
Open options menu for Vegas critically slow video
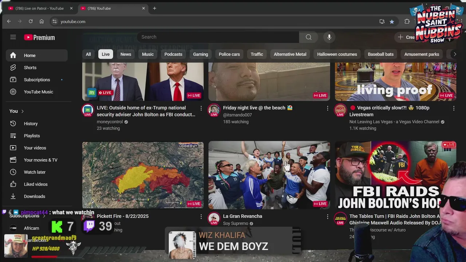(x=454, y=108)
